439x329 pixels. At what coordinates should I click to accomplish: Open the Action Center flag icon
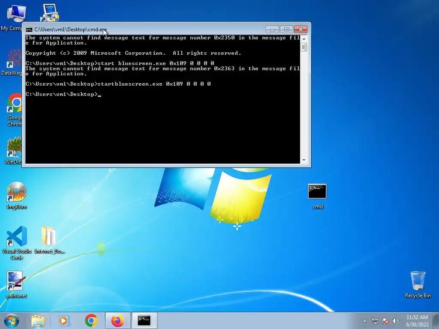(385, 321)
